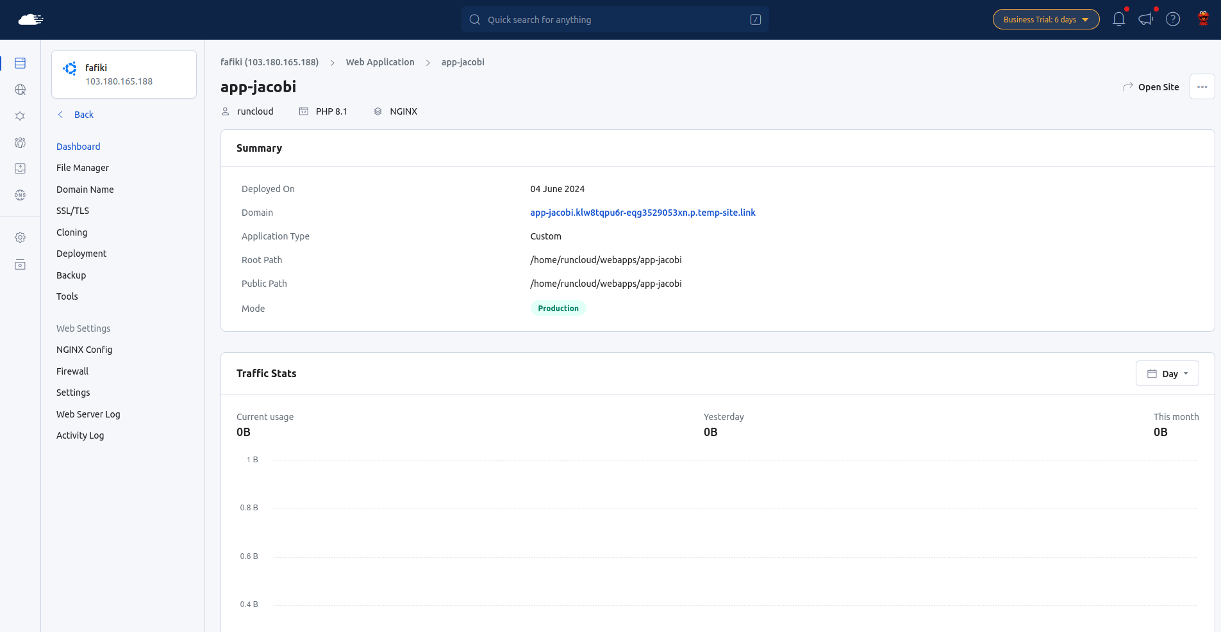This screenshot has width=1221, height=632.
Task: Open File Manager in the sidebar
Action: point(83,168)
